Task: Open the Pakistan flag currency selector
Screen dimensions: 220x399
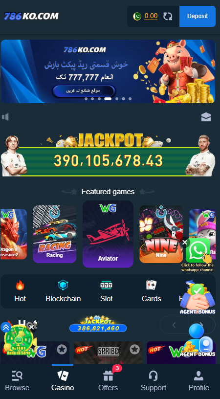Action: tap(137, 16)
